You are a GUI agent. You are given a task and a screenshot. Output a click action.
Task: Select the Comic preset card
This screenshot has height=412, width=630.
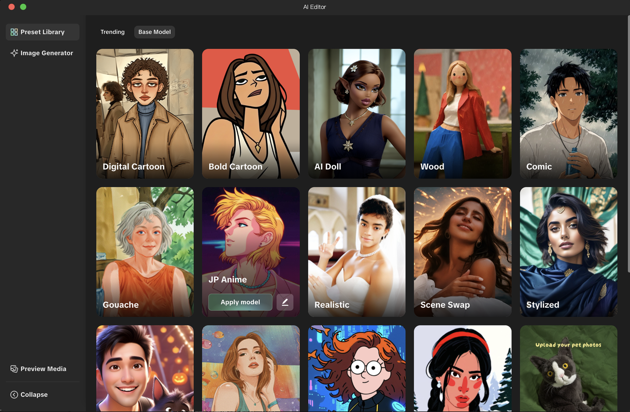click(568, 114)
